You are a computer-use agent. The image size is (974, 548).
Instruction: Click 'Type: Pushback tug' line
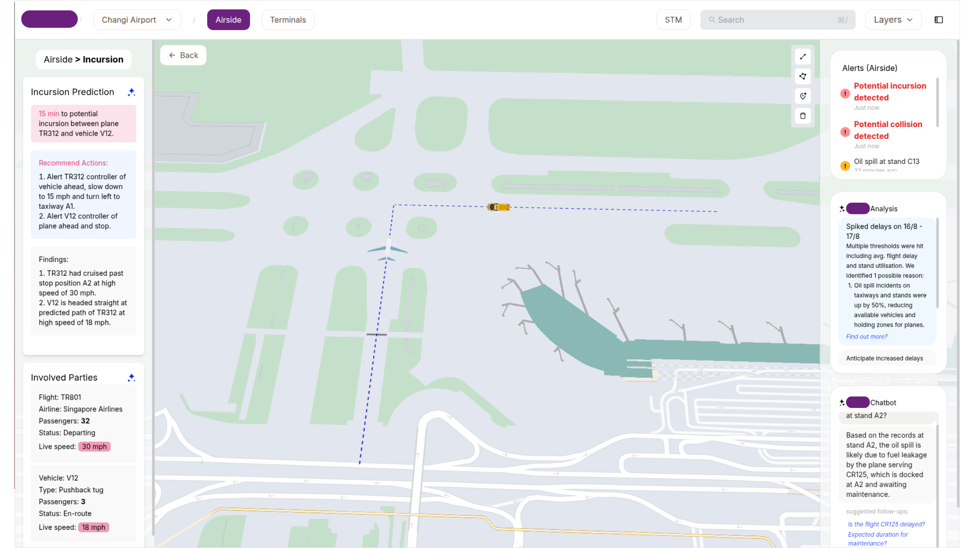(x=71, y=490)
